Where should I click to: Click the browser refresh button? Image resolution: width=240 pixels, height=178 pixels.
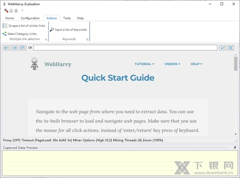tap(22, 48)
